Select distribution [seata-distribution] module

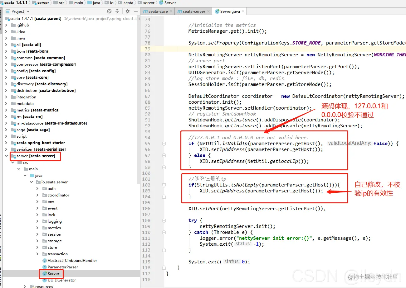pos(46,91)
